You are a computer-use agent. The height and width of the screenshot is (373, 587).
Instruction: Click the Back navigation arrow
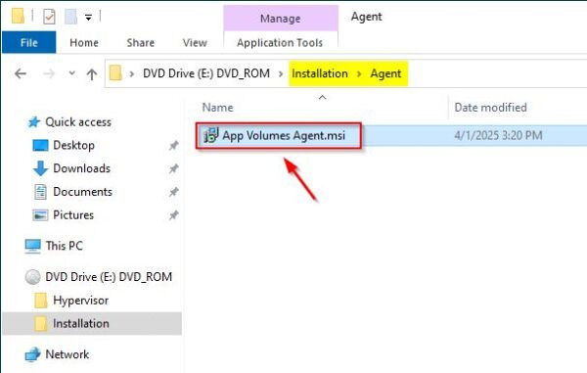(x=21, y=73)
